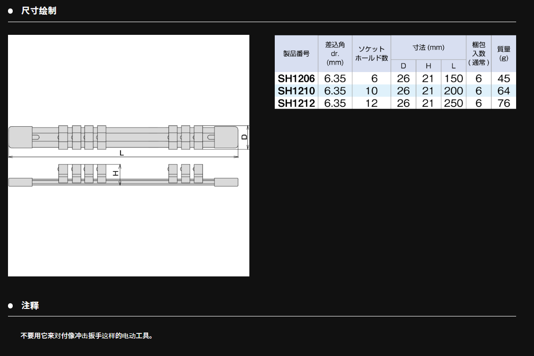The height and width of the screenshot is (356, 534).
Task: Select the 150 length value for SH1206
Action: pos(454,79)
